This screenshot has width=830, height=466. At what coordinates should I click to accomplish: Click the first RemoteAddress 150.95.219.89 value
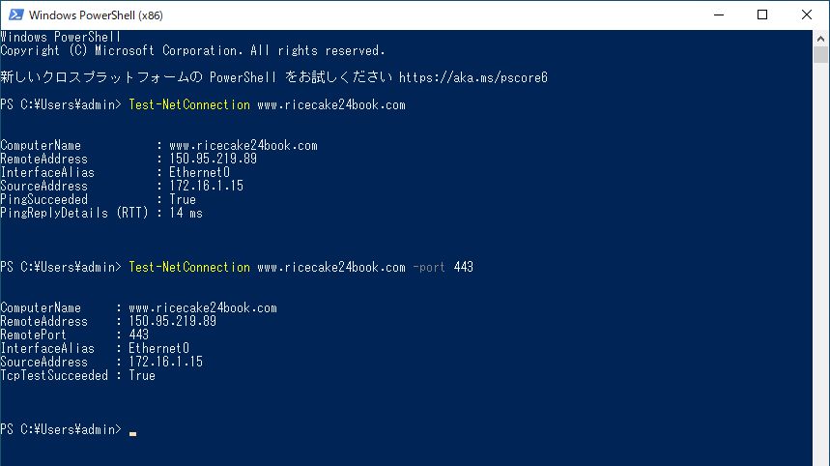pos(213,159)
